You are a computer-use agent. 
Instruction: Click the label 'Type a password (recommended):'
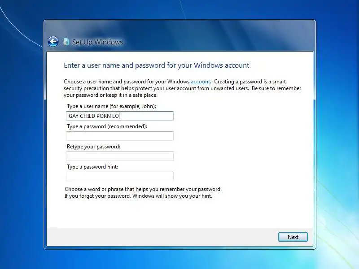tap(107, 126)
